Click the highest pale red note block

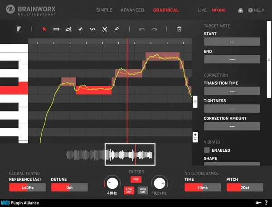click(163, 56)
